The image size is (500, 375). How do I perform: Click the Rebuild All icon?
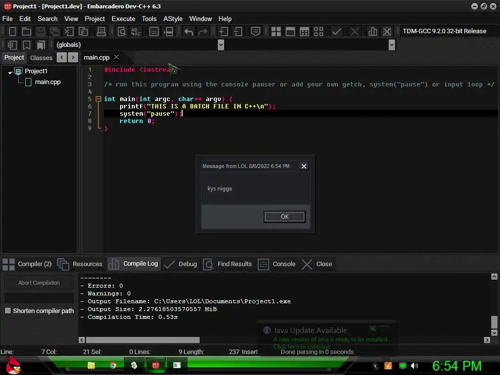(318, 31)
